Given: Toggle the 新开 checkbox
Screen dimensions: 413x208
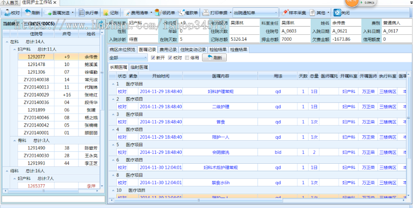Looking at the screenshot, I should coord(153,58).
